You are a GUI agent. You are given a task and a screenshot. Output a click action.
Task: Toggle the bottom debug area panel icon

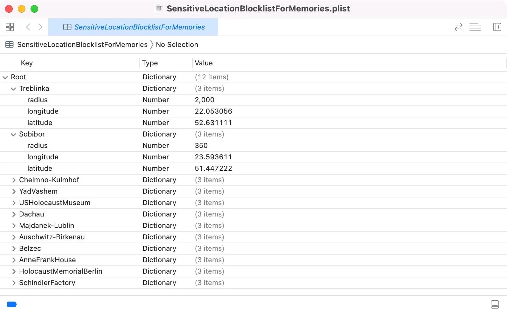pyautogui.click(x=495, y=304)
